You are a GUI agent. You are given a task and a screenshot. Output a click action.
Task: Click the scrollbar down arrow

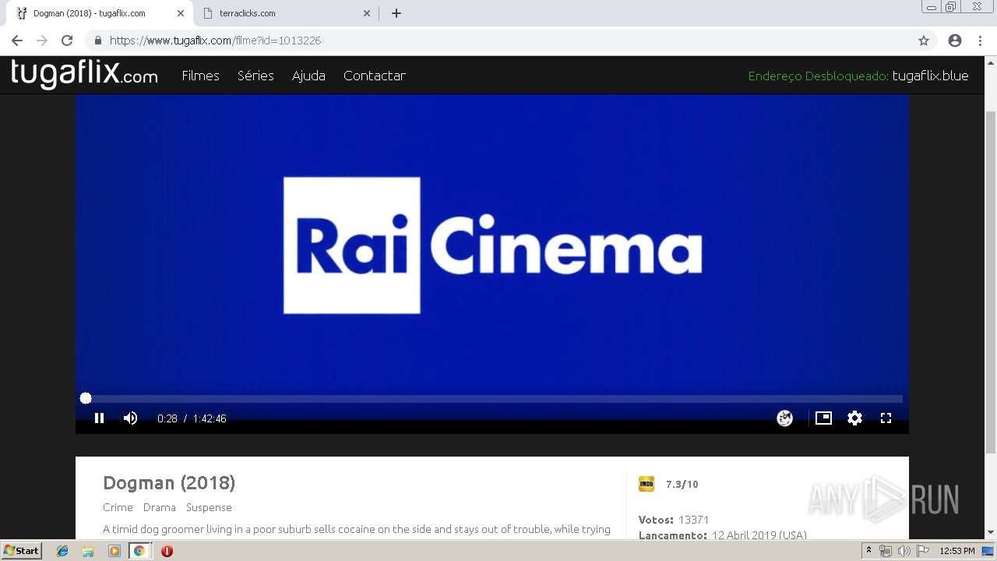991,533
